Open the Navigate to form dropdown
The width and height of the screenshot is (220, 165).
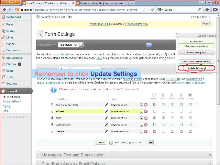coord(71,45)
